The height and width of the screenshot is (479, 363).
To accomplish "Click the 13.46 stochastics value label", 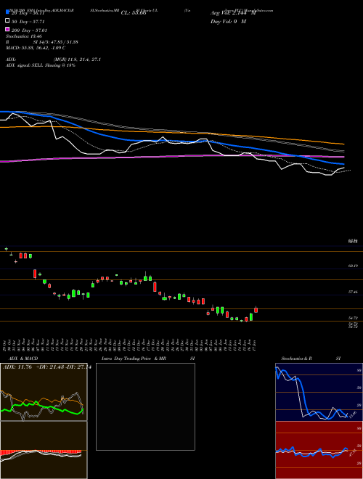I will [353, 414].
